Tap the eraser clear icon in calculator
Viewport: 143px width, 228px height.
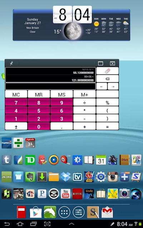point(107,71)
